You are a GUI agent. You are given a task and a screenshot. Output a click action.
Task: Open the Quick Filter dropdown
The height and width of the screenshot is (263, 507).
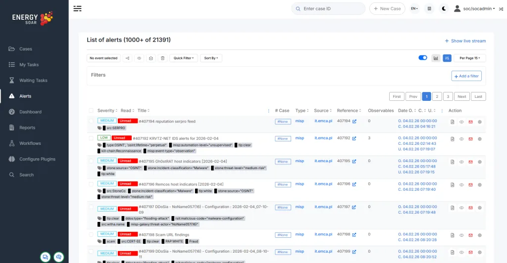coord(183,58)
